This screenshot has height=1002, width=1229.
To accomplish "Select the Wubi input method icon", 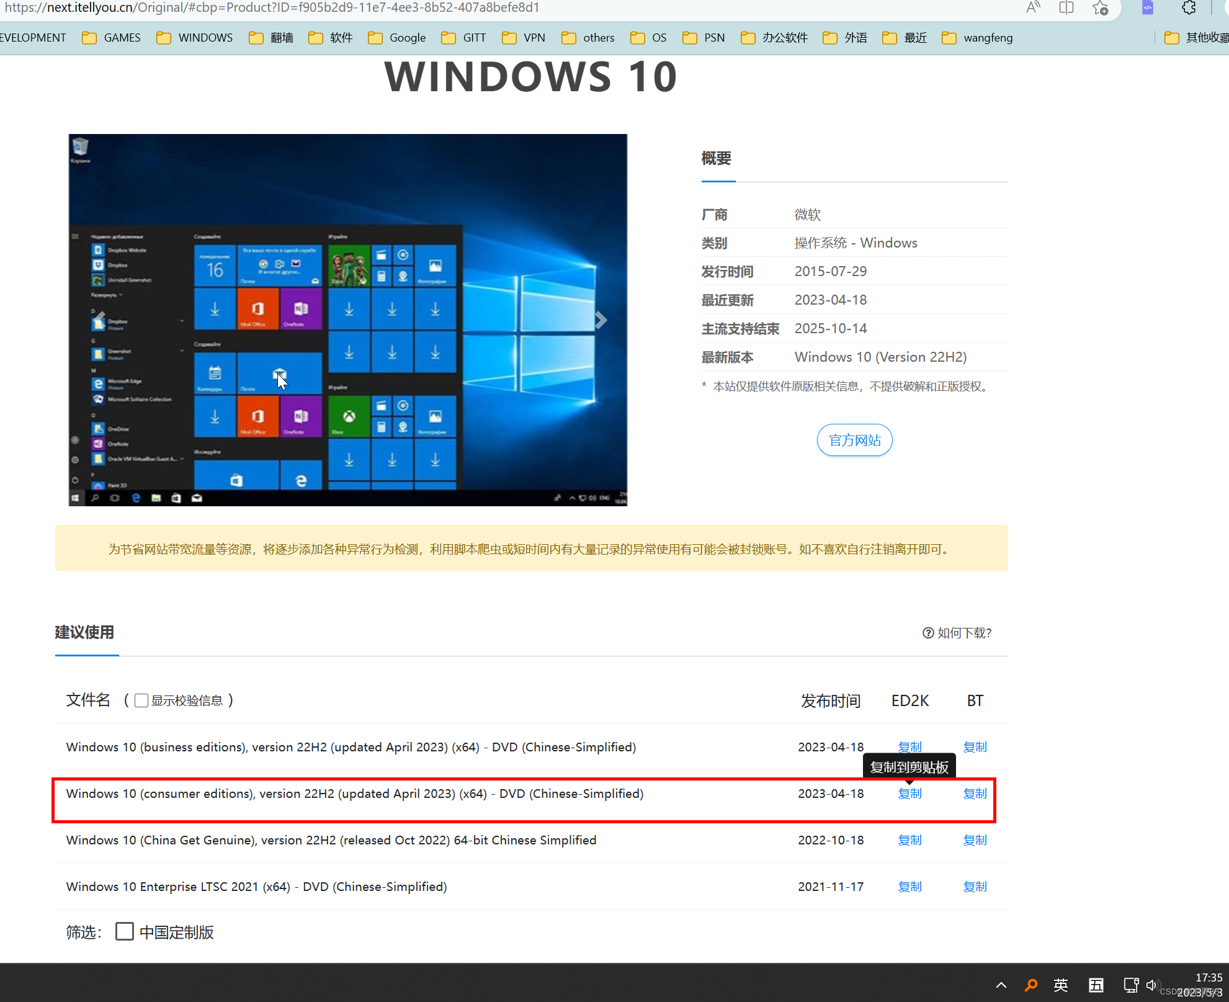I will tap(1096, 985).
